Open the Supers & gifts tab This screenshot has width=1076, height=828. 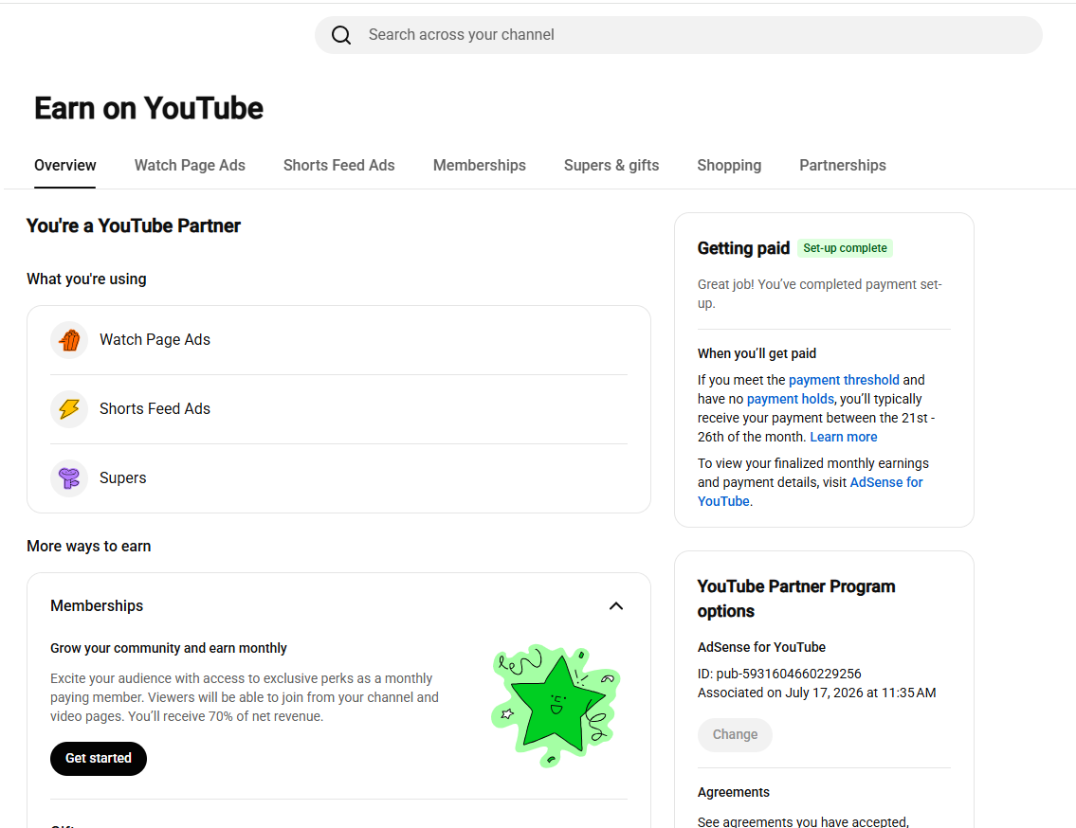click(x=611, y=166)
